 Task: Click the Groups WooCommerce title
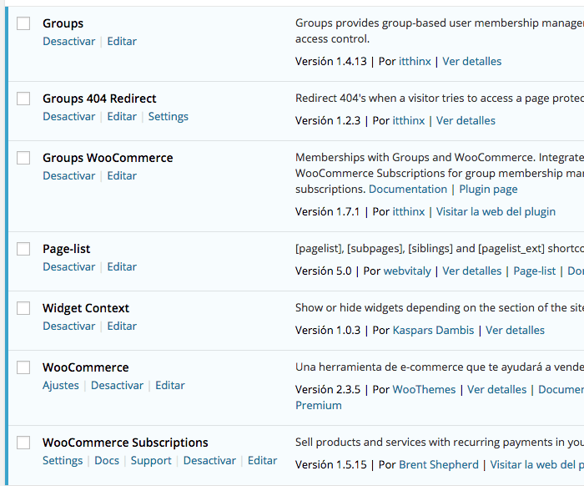pos(108,158)
